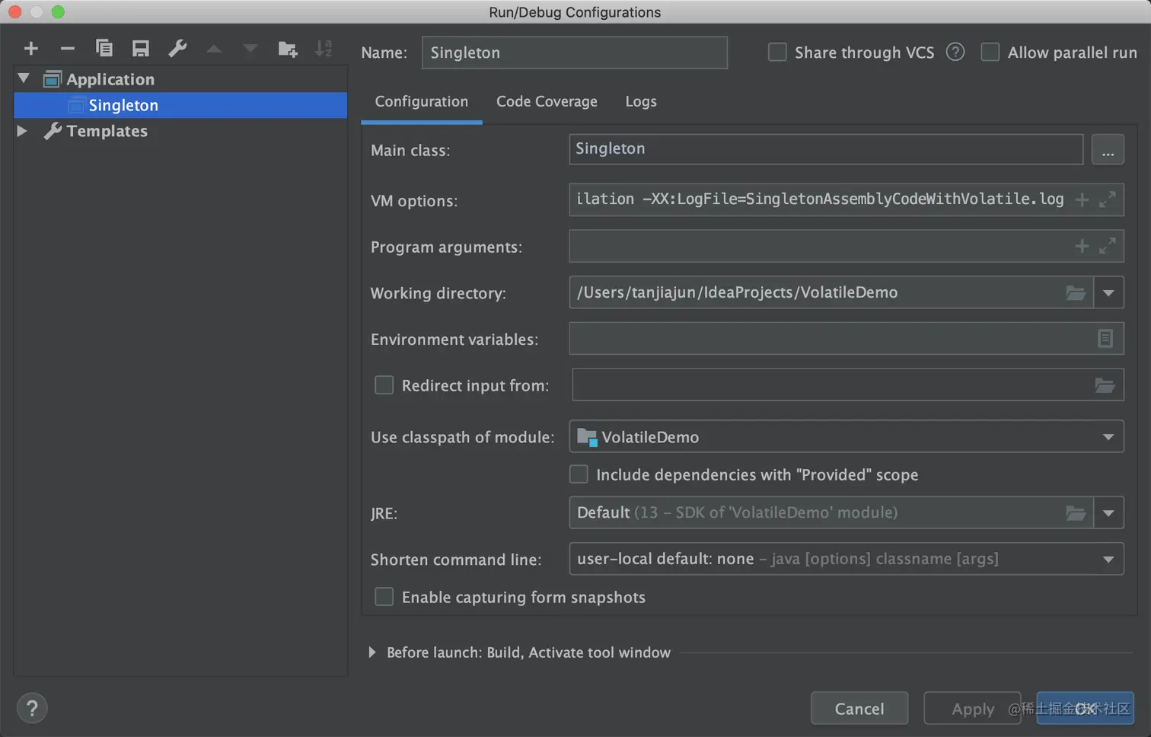Open the Logs tab
1151x737 pixels.
coord(640,100)
